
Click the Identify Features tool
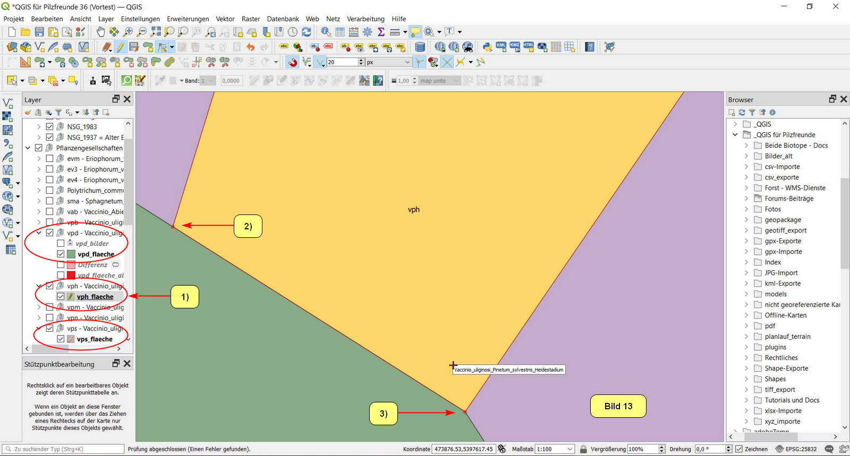[x=326, y=32]
